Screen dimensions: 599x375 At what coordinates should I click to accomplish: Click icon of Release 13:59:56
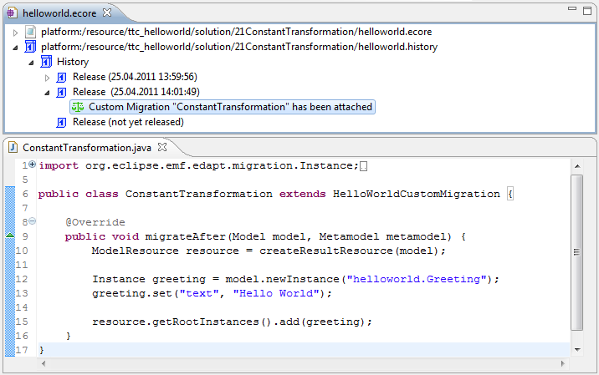(x=62, y=78)
